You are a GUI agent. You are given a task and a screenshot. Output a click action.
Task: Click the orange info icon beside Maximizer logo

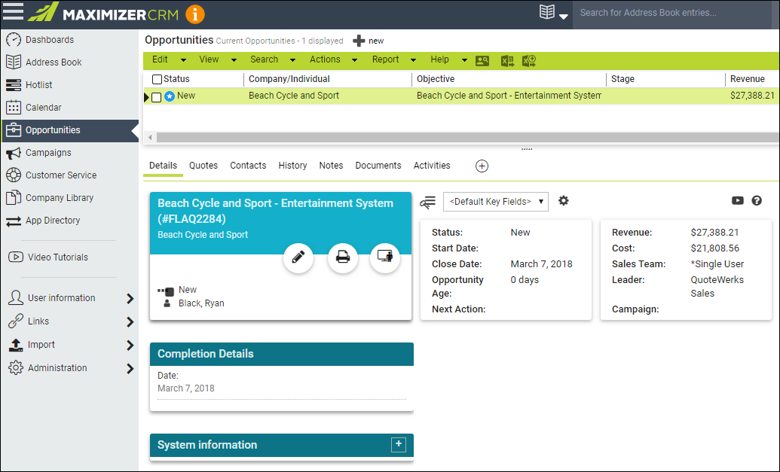click(x=194, y=14)
